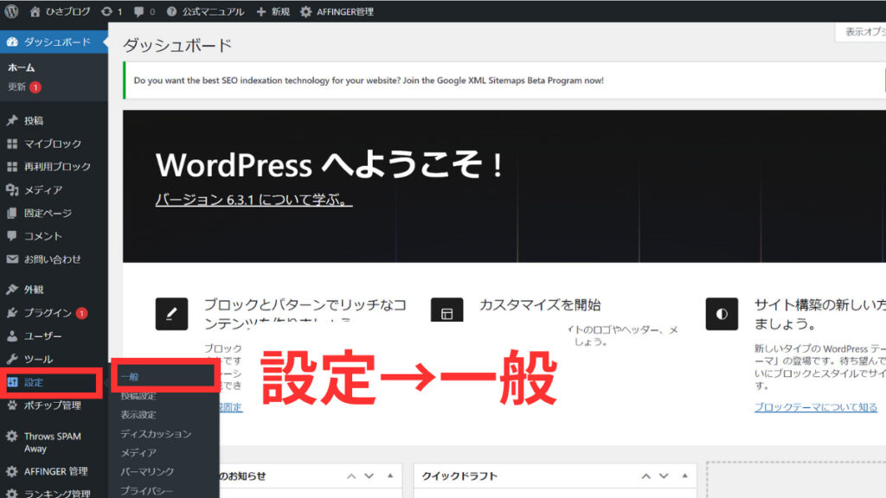Screen dimensions: 886x498
Task: Open マイブロック menu
Action: [54, 144]
